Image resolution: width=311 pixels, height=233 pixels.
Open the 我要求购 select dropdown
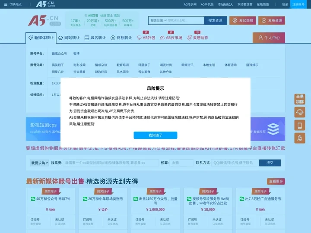[x=39, y=163]
